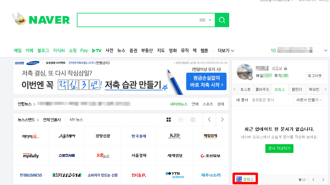Image resolution: width=330 pixels, height=185 pixels.
Task: Open 사전 in the navigation bar
Action: pyautogui.click(x=109, y=50)
